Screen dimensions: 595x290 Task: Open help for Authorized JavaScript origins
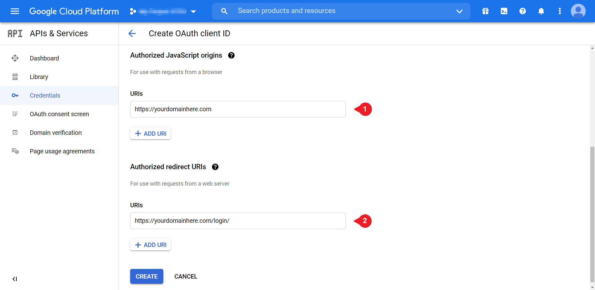[231, 55]
